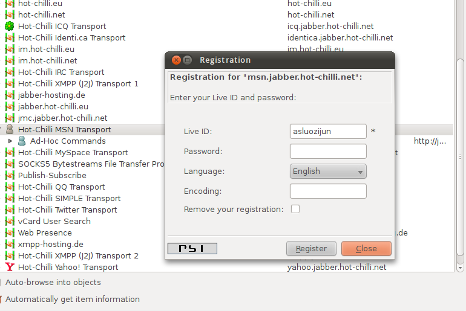Open the Language dropdown showing English

point(328,172)
